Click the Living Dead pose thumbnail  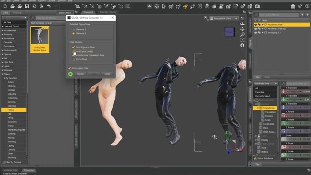(x=40, y=39)
